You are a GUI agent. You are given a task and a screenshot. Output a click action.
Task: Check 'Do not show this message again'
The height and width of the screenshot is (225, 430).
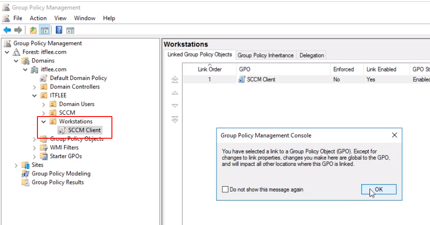point(225,189)
